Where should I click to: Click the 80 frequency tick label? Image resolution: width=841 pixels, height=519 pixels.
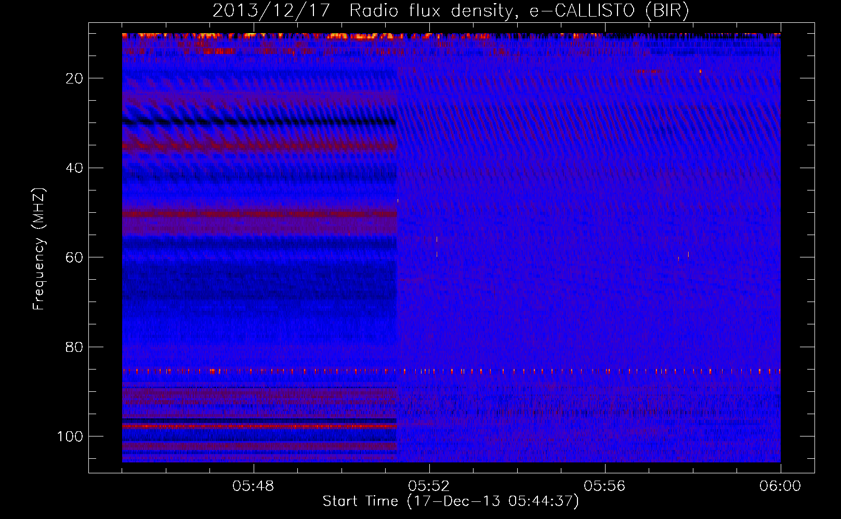pos(75,347)
